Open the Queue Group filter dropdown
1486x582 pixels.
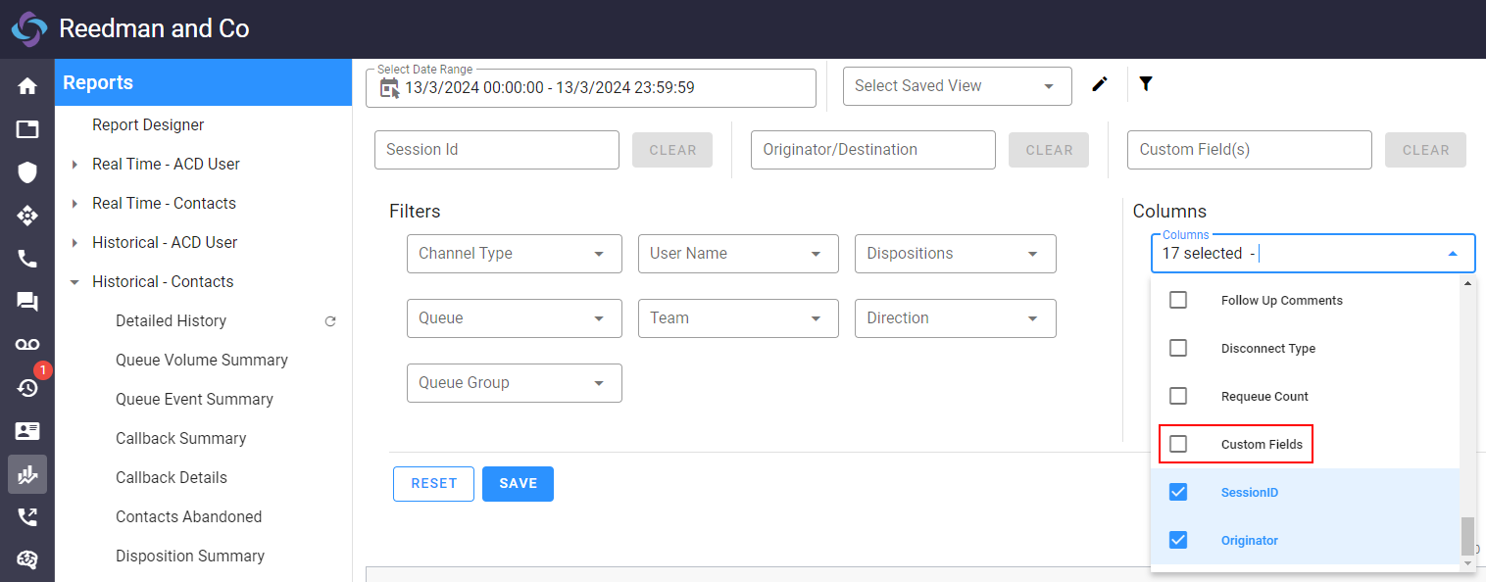coord(515,383)
